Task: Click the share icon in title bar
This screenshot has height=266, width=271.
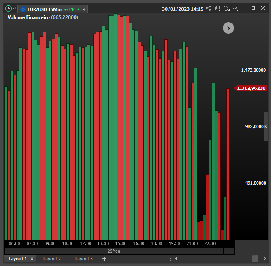Action: click(208, 8)
